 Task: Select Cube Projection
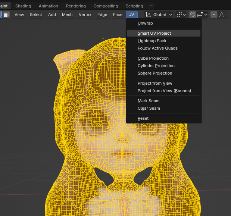[163, 58]
